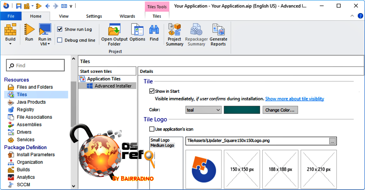The width and height of the screenshot is (365, 190).
Task: Open Show more about tile visiblity link
Action: pos(294,99)
